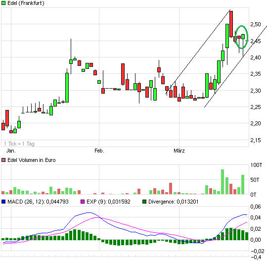Click the magenta EXP (9) legend swatch

pyautogui.click(x=83, y=202)
